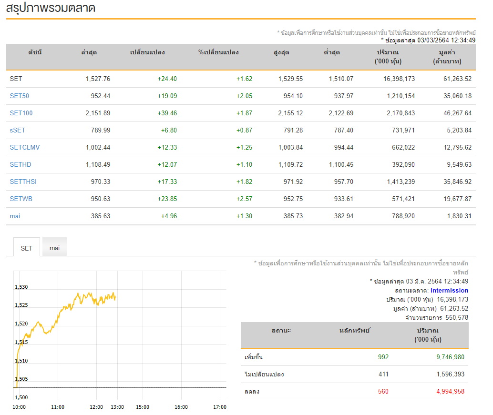This screenshot has width=493, height=415.
Task: Select SETWB value 19,677.87
Action: click(457, 199)
